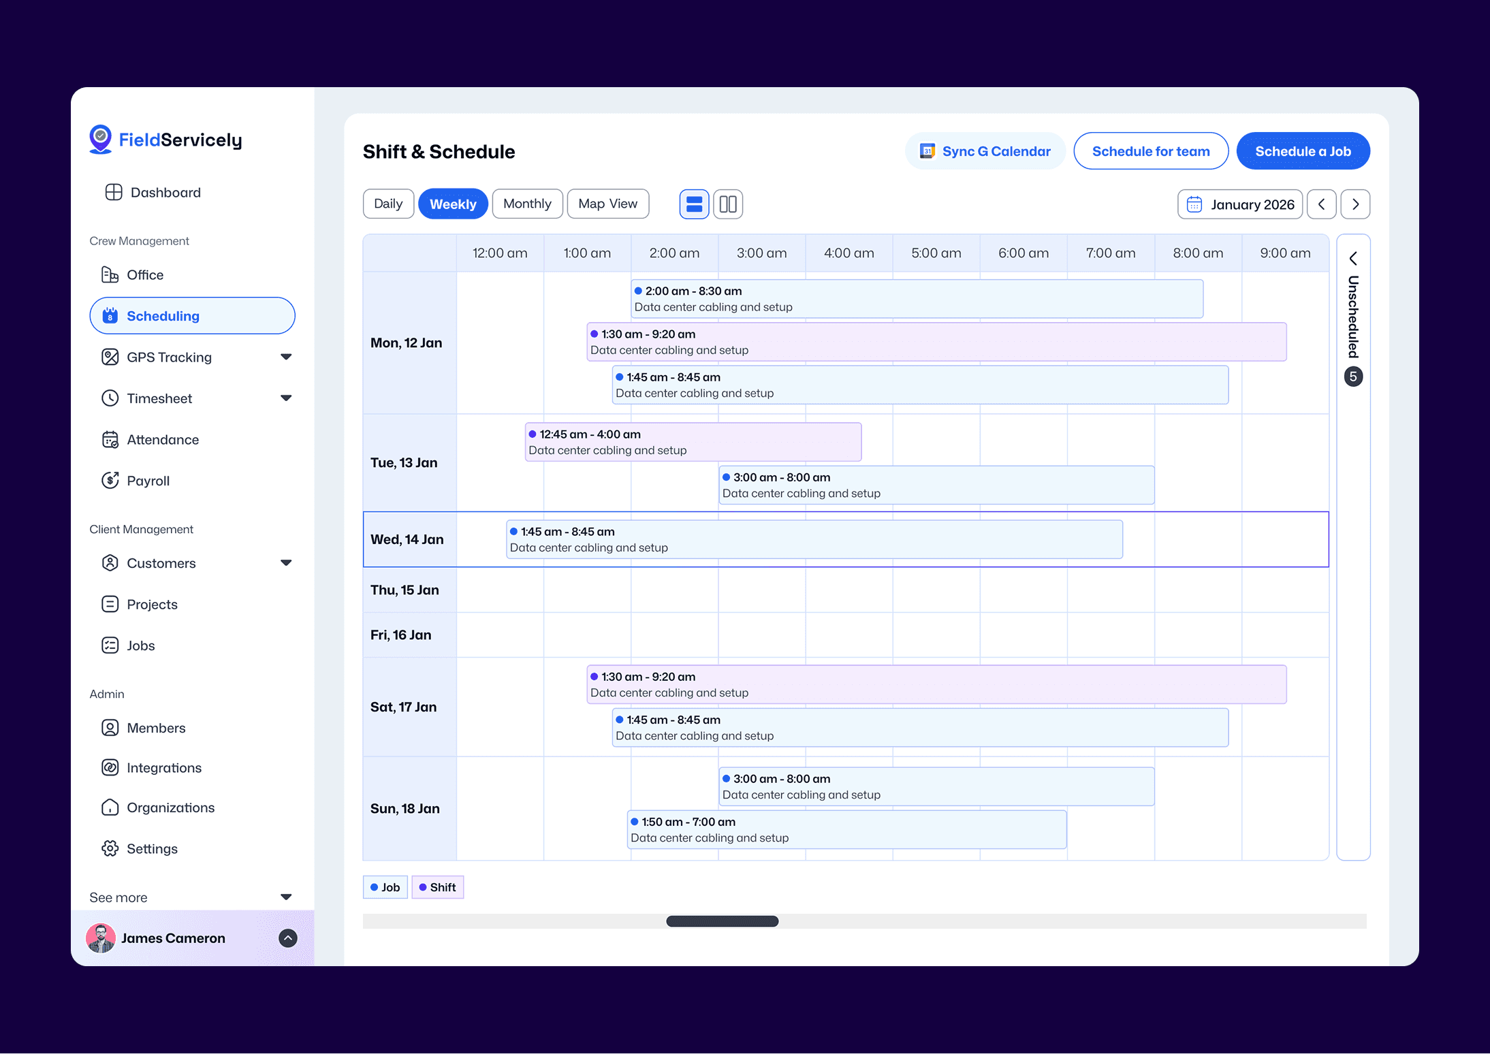The width and height of the screenshot is (1490, 1054).
Task: Open James Cameron profile menu chevron
Action: tap(288, 938)
